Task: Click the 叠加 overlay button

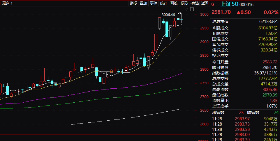Action: coord(143,3)
